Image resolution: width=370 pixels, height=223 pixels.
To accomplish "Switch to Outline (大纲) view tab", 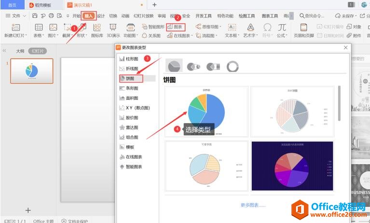I will point(20,51).
